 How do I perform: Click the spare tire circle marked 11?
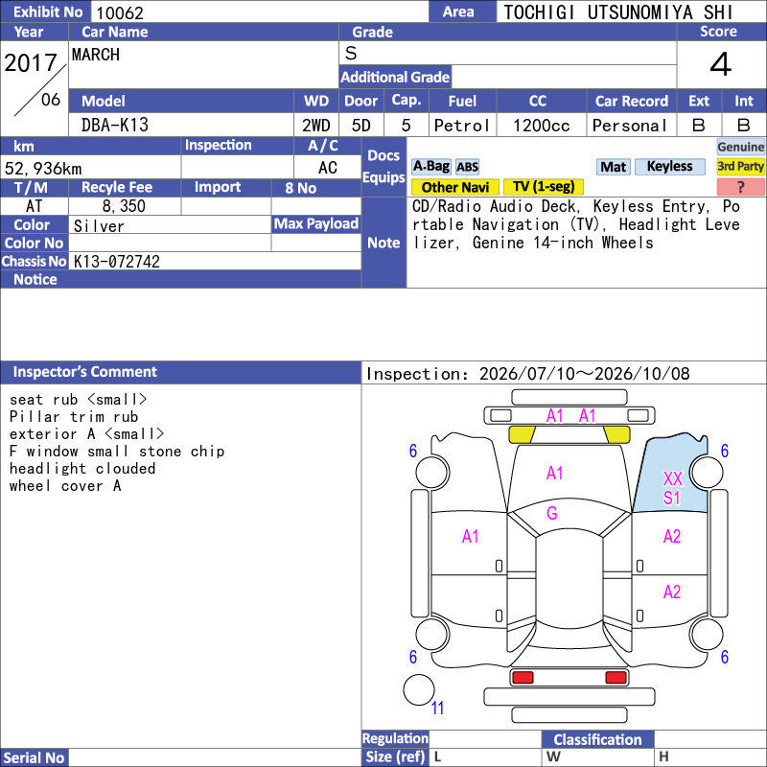click(419, 689)
